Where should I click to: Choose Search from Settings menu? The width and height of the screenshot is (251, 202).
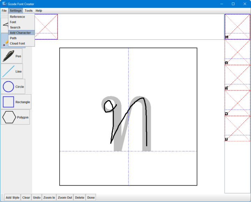22,28
